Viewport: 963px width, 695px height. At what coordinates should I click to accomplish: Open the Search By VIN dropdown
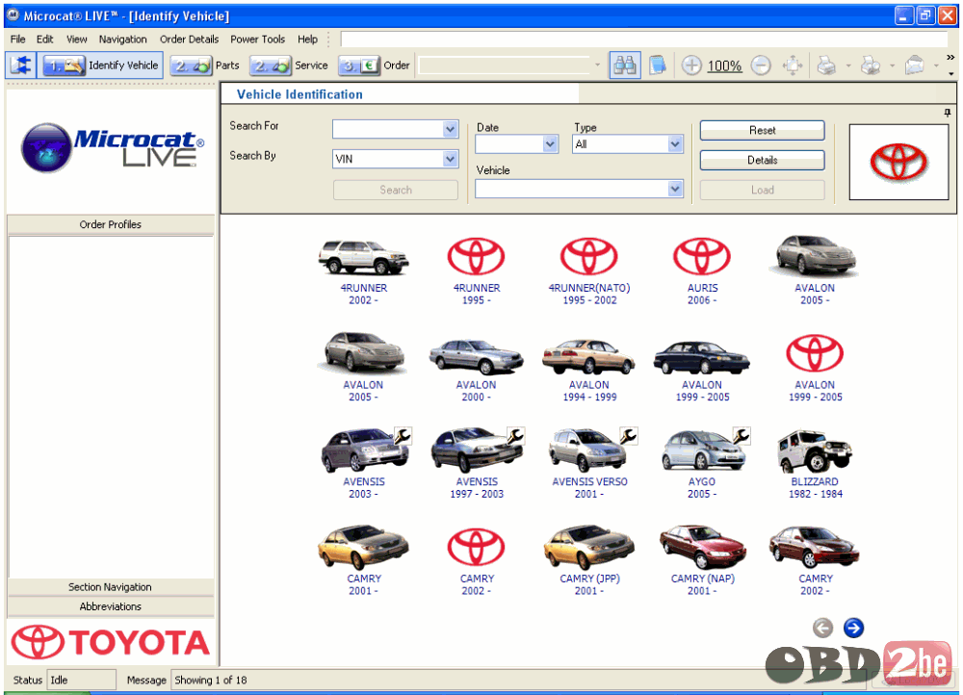pyautogui.click(x=450, y=159)
